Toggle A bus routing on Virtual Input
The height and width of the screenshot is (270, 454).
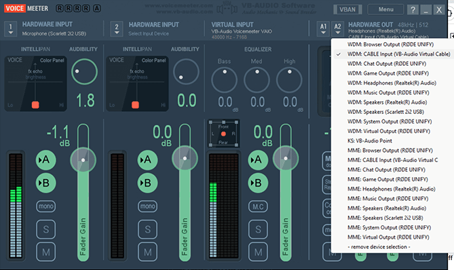click(x=258, y=159)
